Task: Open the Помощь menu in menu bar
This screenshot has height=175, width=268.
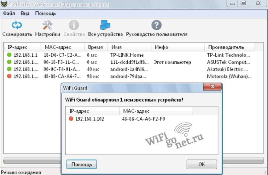Action: tap(45, 13)
